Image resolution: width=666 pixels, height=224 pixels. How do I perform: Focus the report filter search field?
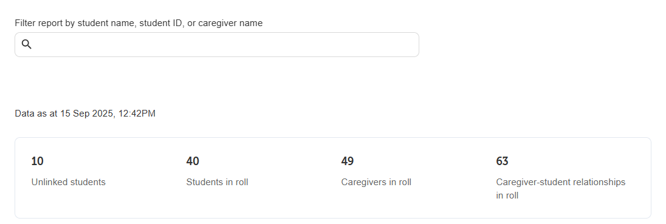[216, 44]
